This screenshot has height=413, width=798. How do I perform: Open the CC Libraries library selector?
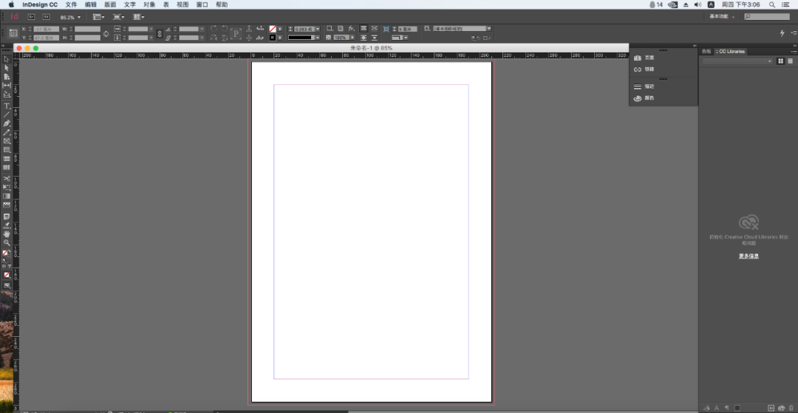coord(737,61)
